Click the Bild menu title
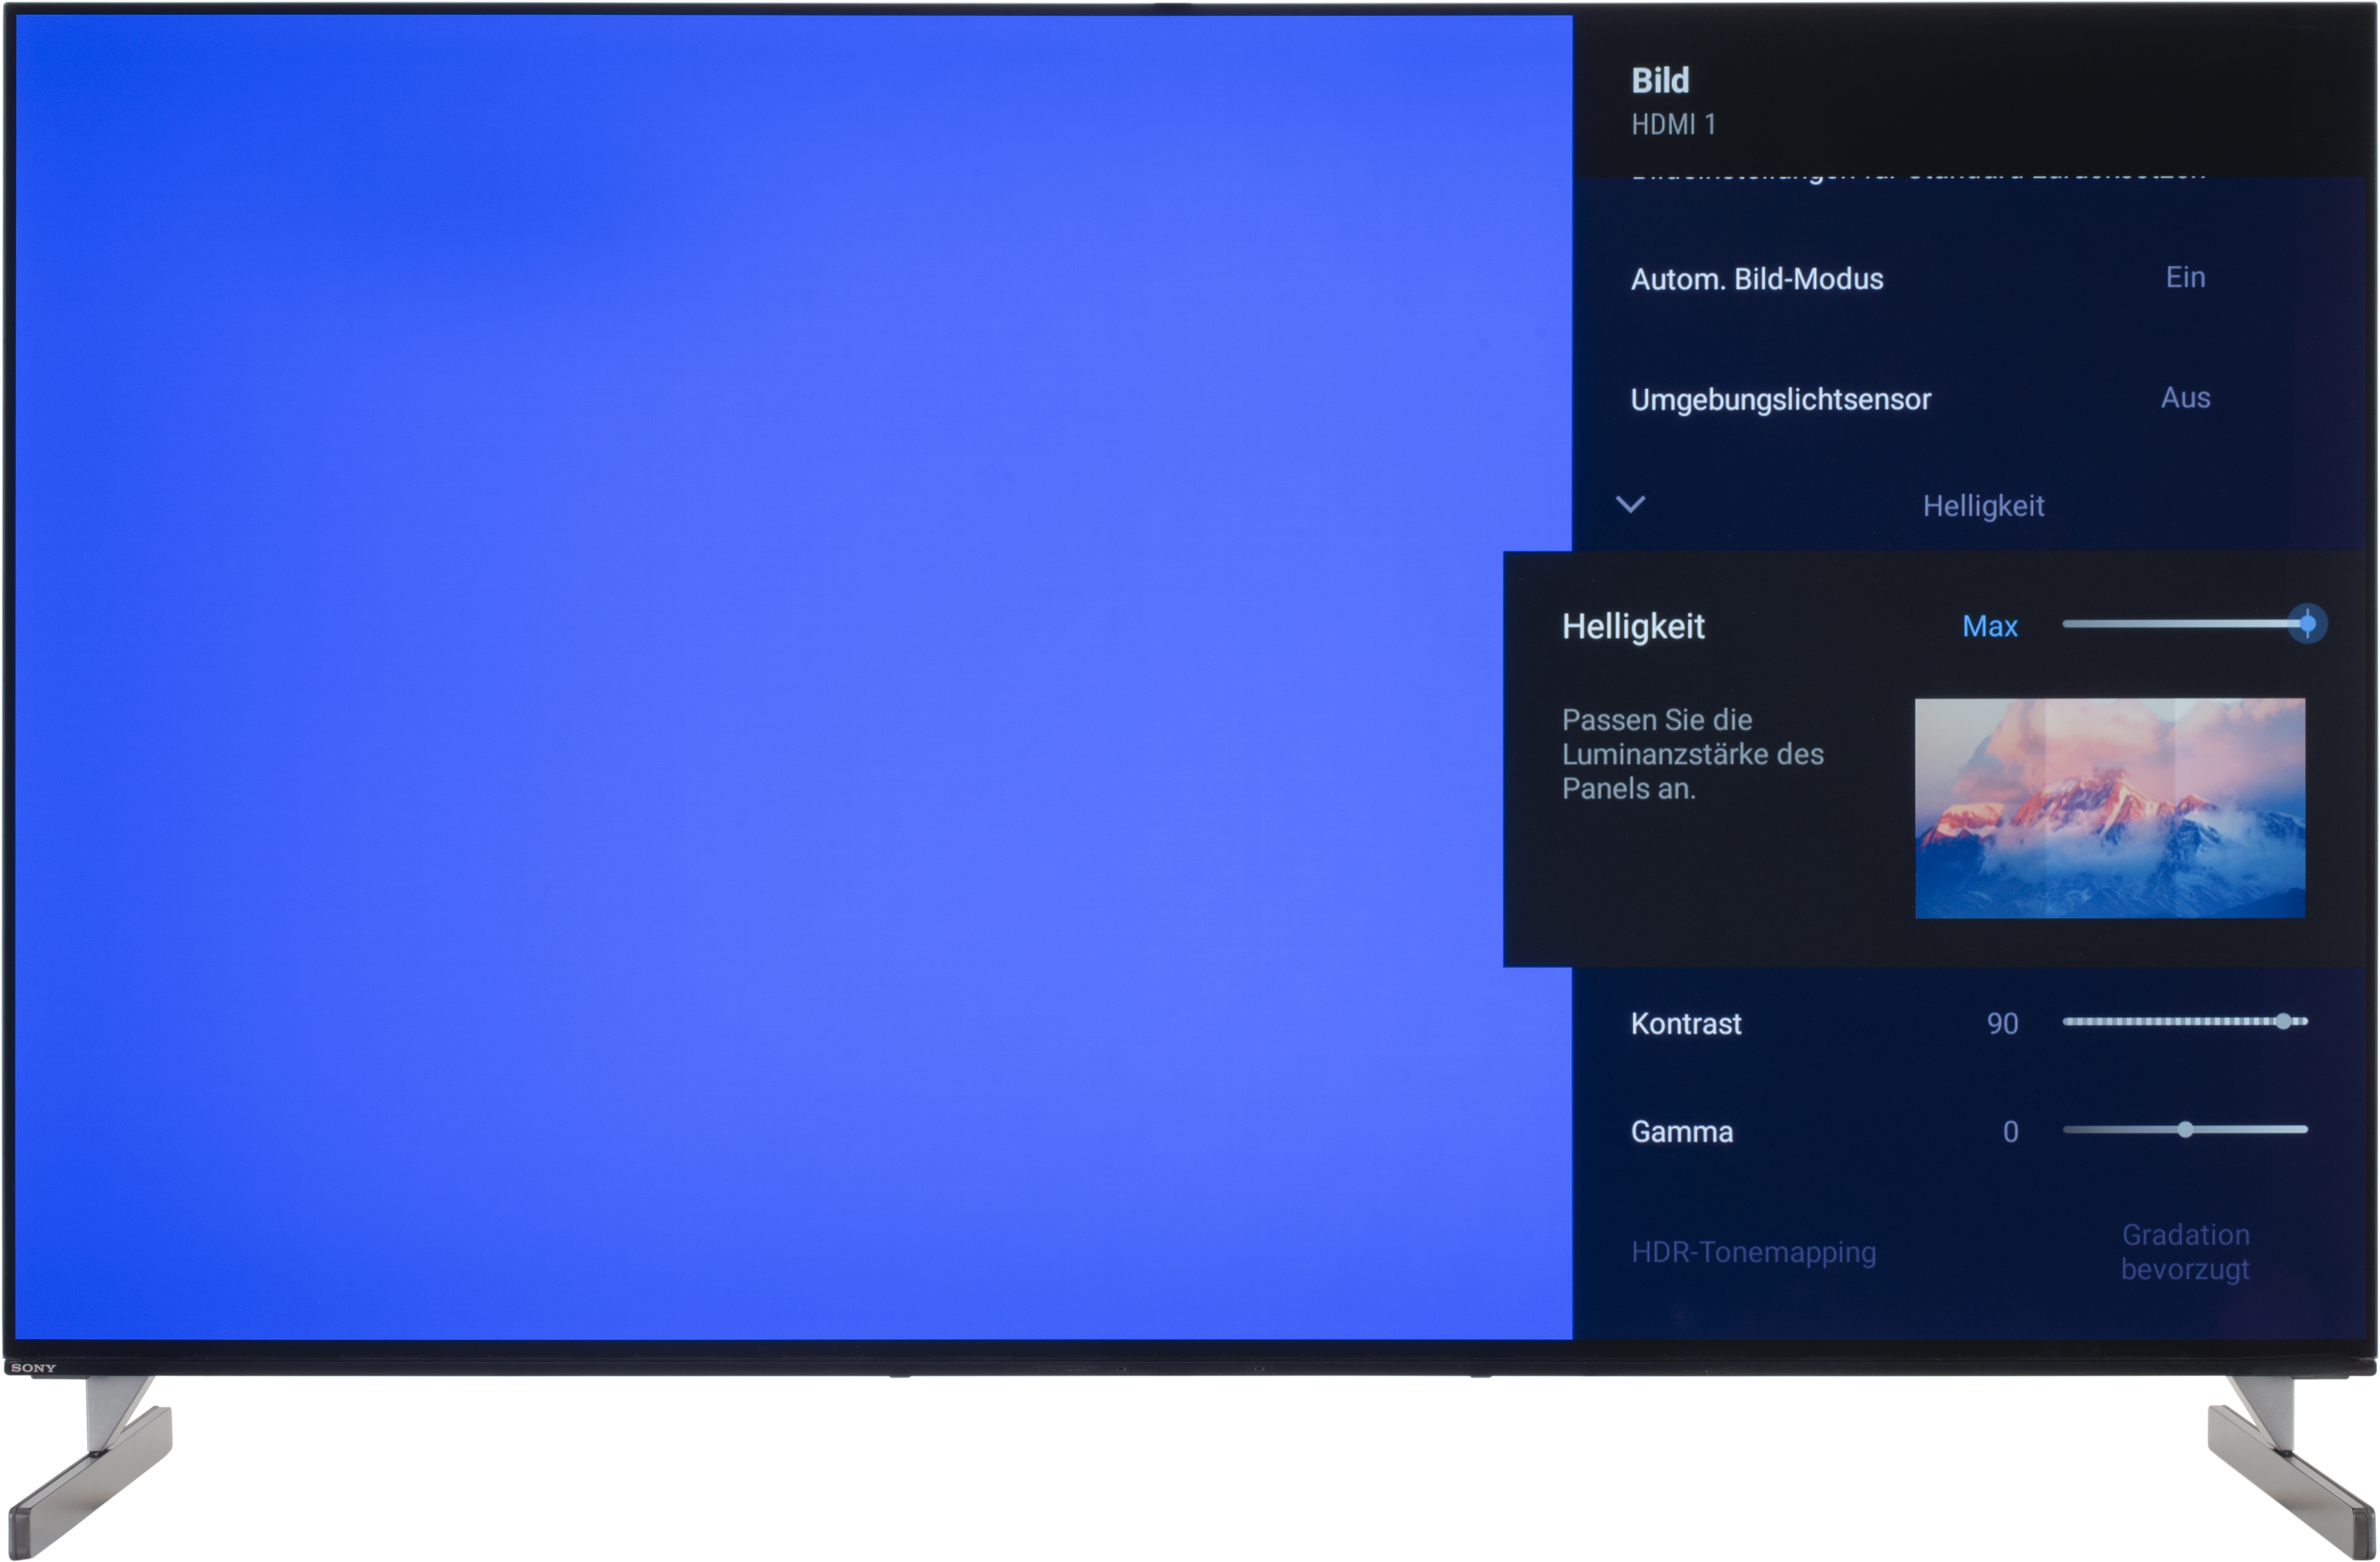 [x=1660, y=81]
